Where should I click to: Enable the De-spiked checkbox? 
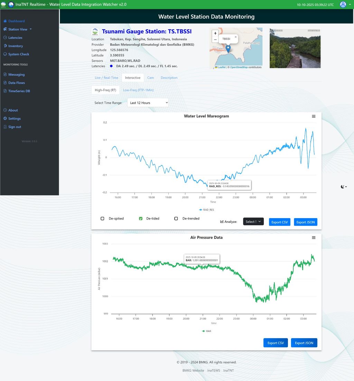click(102, 218)
